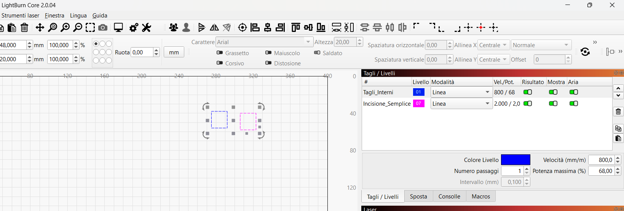Toggle Mostra for Tagli_Interni layer

(x=553, y=92)
